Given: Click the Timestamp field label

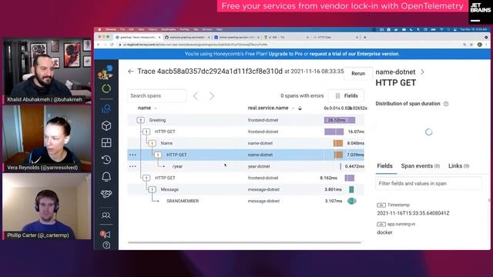Looking at the screenshot, I should pyautogui.click(x=398, y=205).
